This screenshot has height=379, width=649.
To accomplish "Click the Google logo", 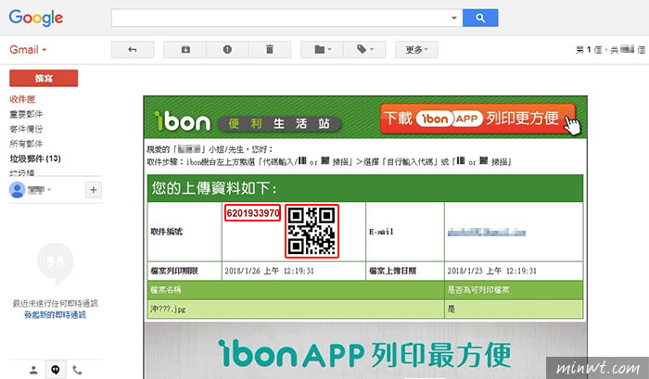I will [36, 18].
